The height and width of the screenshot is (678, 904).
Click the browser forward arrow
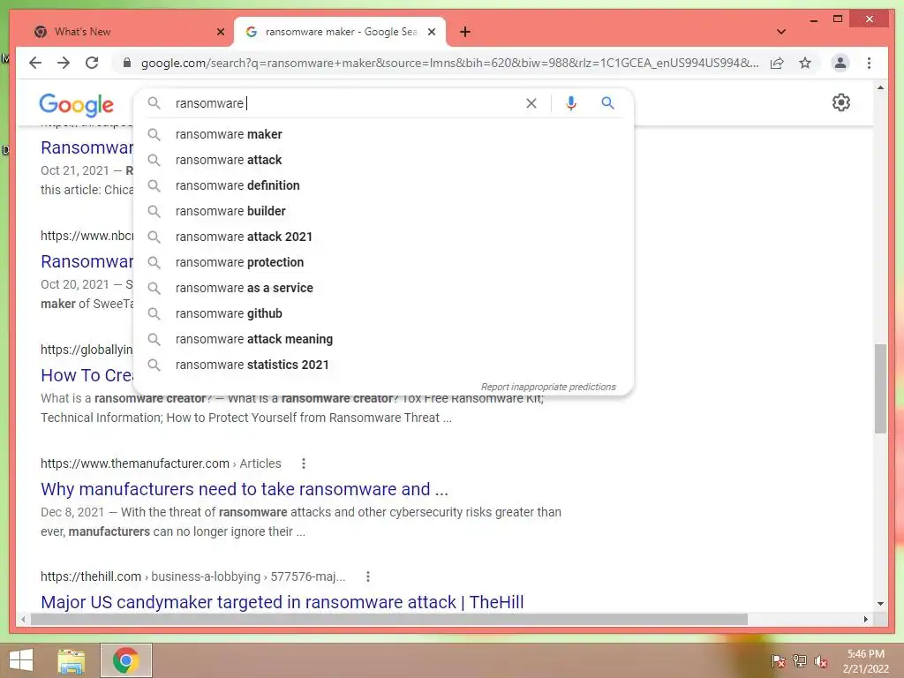(x=64, y=63)
